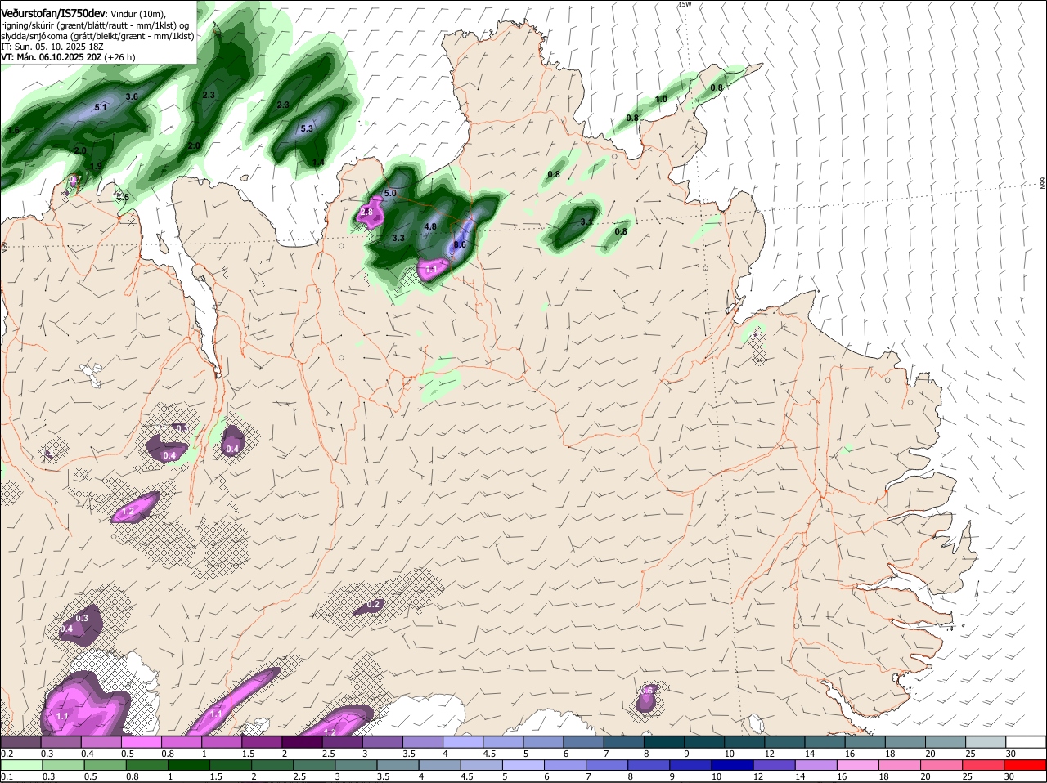
Task: Click the 1.6 rainfall value on the map
Action: coord(12,131)
